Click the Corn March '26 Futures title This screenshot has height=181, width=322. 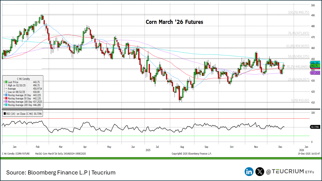point(174,22)
